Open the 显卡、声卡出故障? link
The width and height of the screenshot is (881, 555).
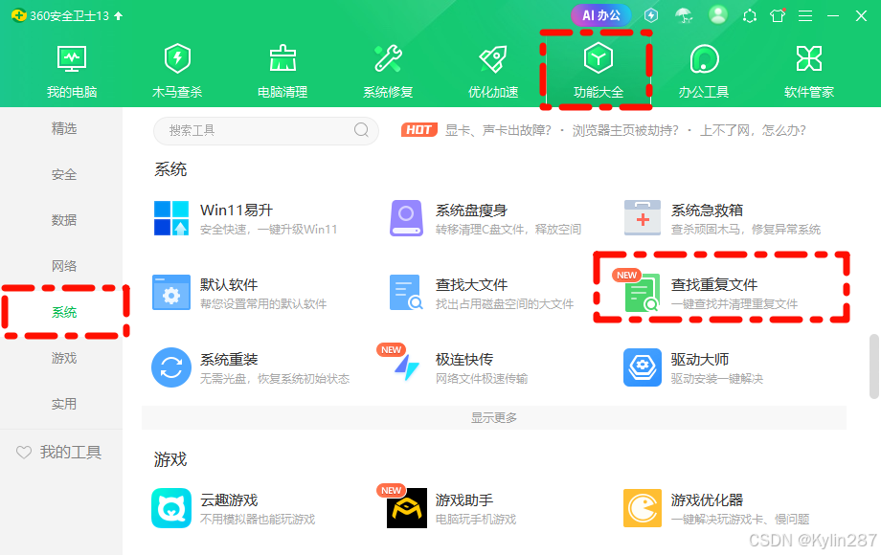click(x=498, y=131)
